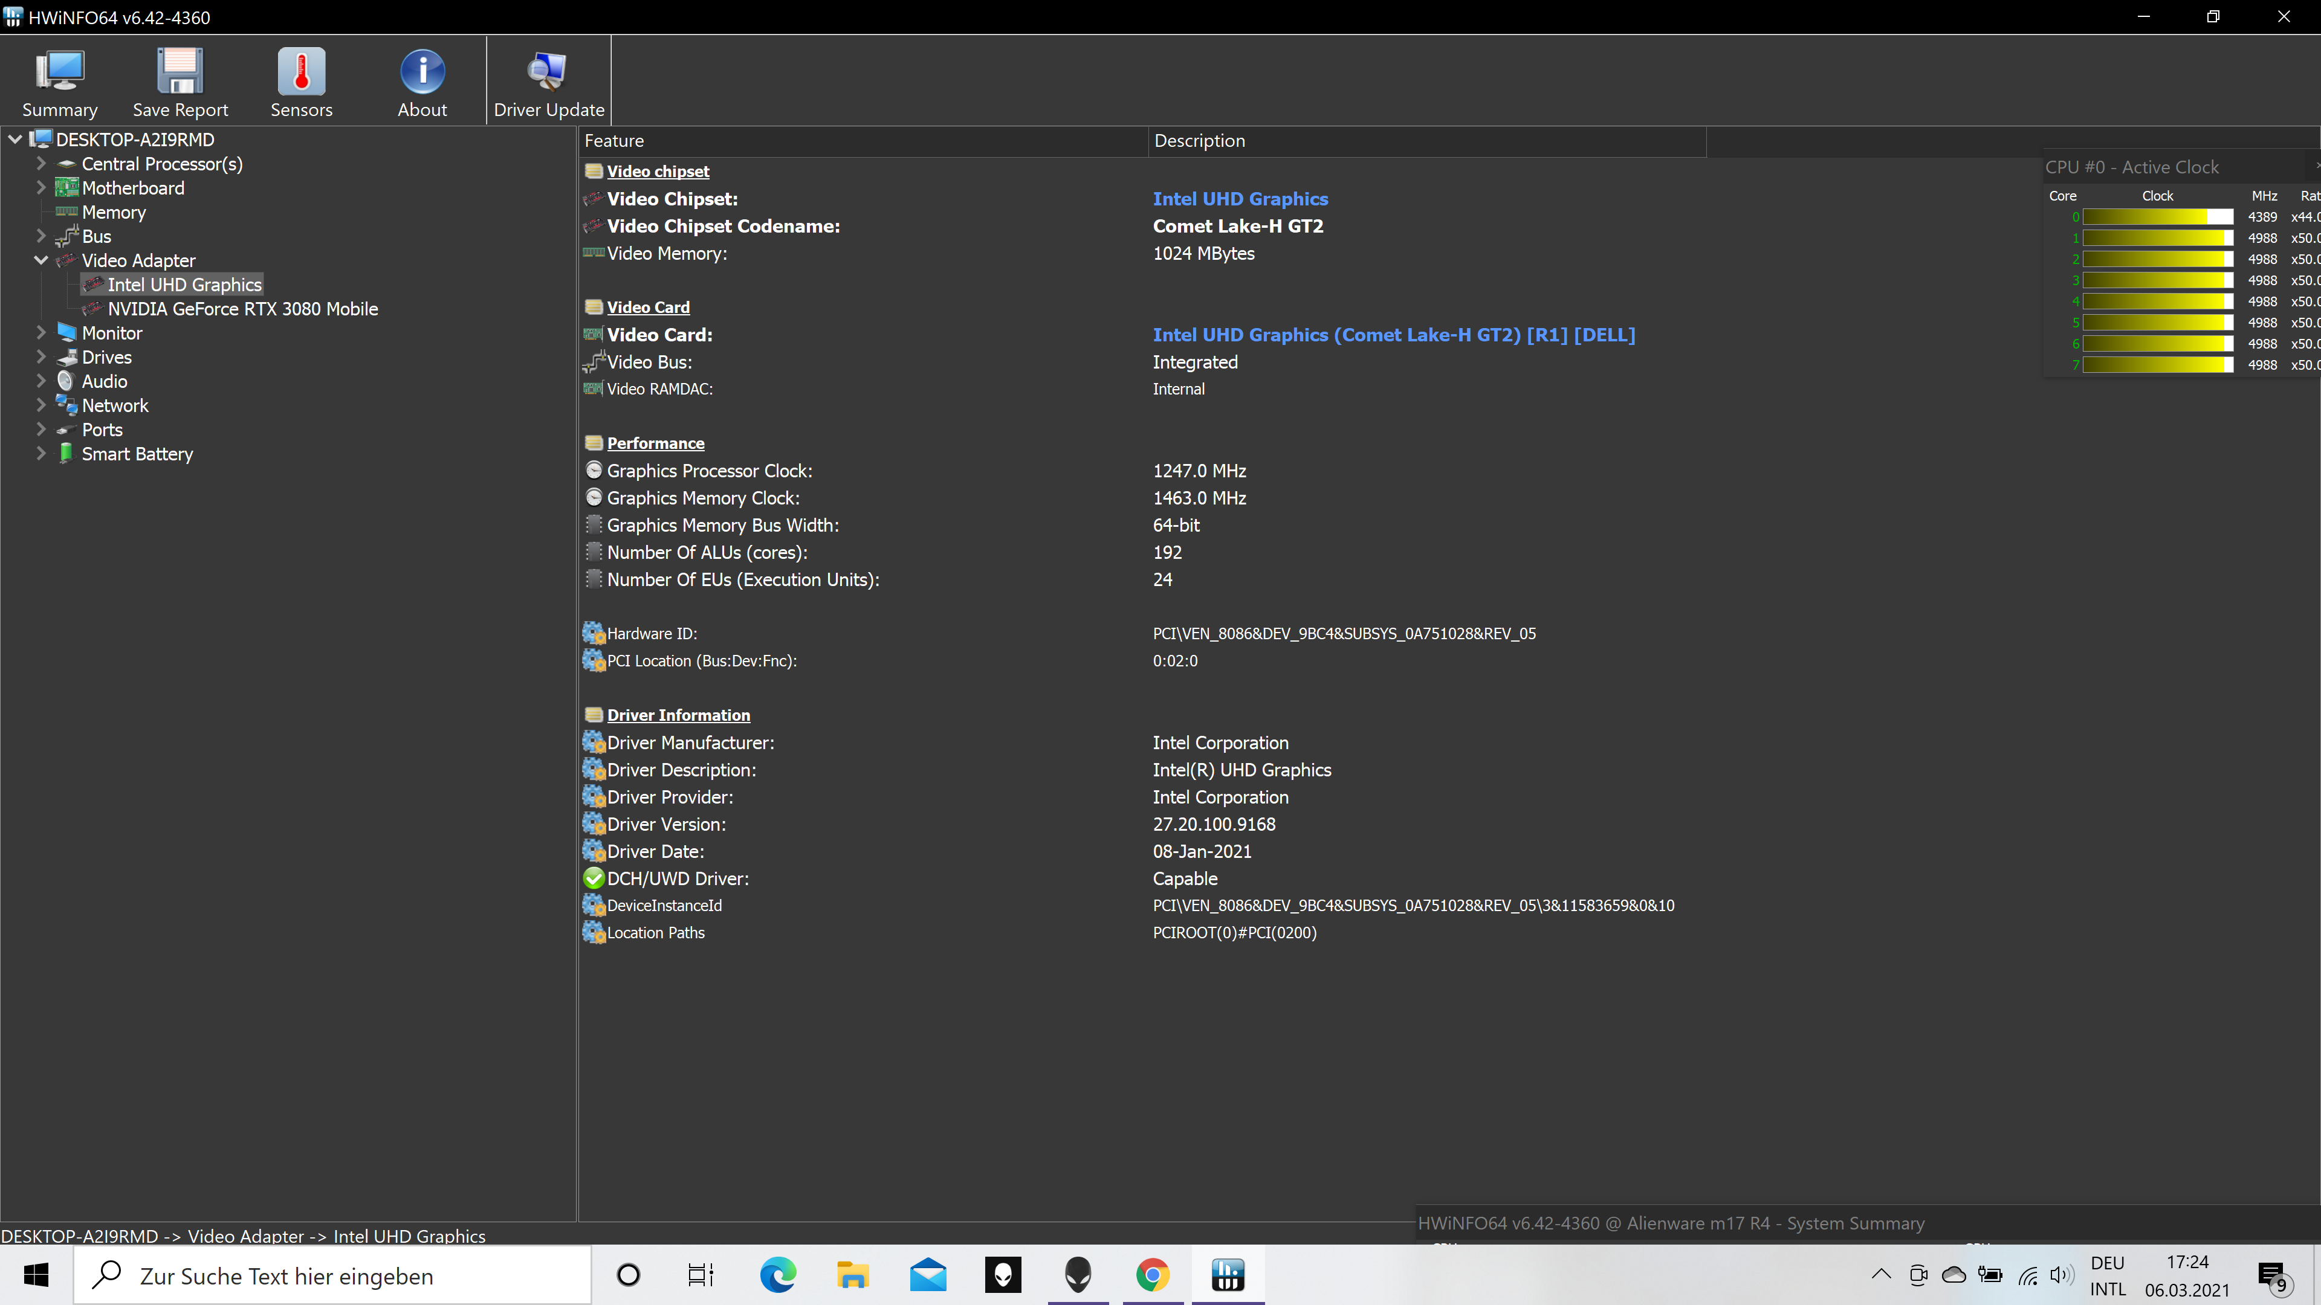
Task: Click the Motherboard chip icon
Action: tap(66, 187)
